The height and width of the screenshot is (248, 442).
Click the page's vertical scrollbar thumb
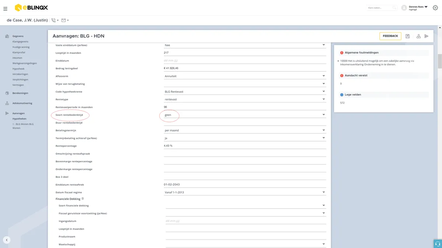(x=440, y=62)
